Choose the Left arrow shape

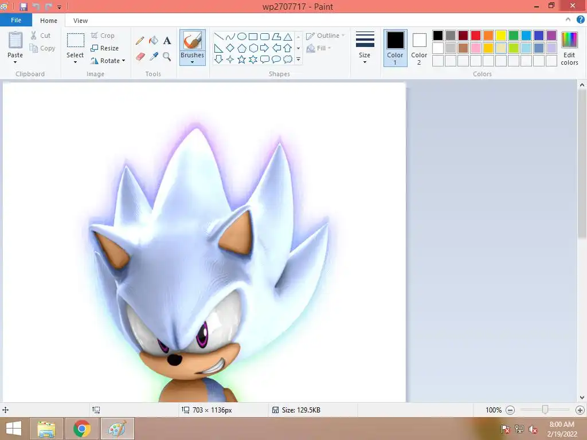coord(276,48)
